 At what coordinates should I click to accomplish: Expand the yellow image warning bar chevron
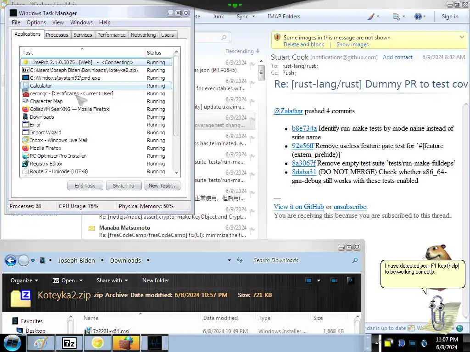(x=462, y=37)
